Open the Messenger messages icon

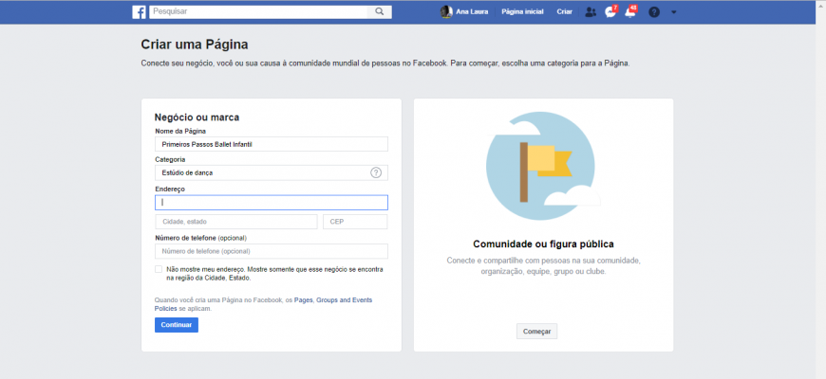coord(610,12)
